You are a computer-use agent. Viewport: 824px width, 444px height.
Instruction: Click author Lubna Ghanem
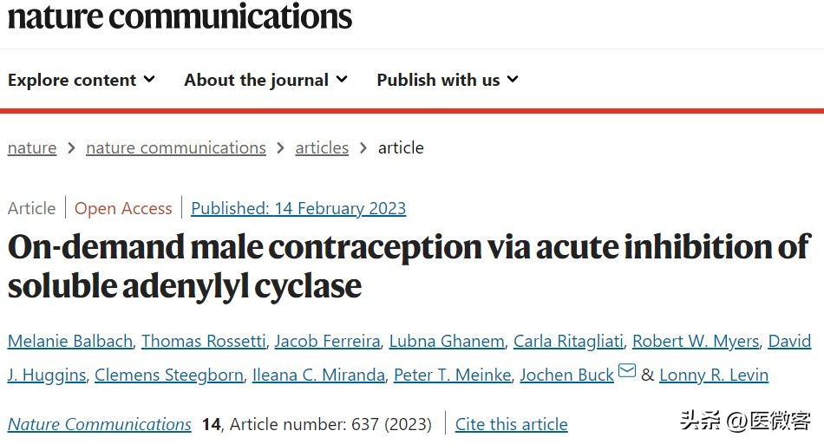click(447, 341)
